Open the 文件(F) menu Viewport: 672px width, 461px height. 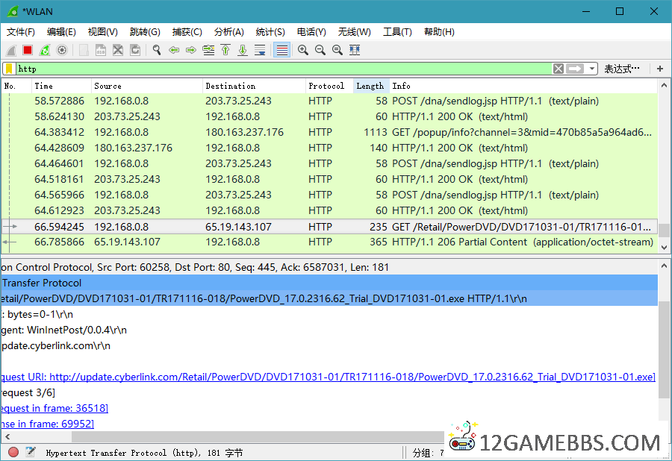click(21, 32)
